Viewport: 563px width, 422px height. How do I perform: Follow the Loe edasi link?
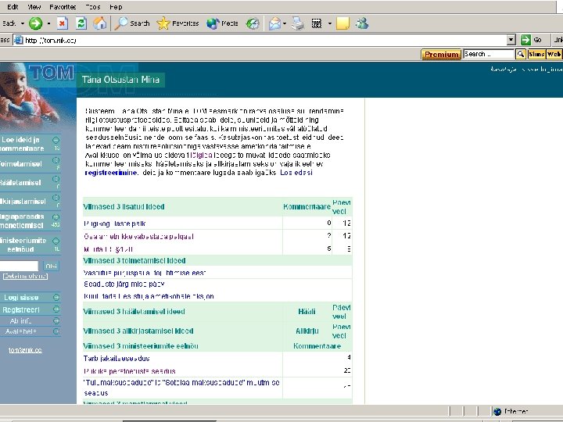point(296,173)
